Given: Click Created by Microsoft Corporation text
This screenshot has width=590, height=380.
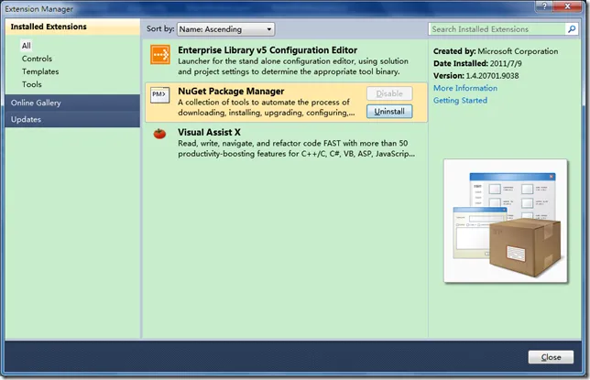Looking at the screenshot, I should click(x=496, y=51).
